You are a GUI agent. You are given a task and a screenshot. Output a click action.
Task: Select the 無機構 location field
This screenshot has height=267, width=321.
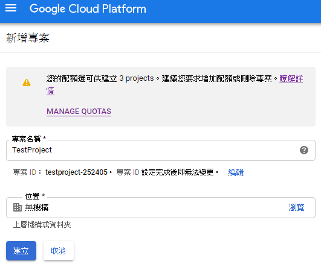(x=161, y=207)
